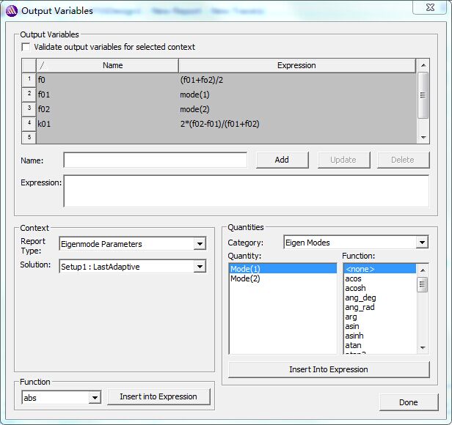The width and height of the screenshot is (452, 425).
Task: Open the Solution dropdown
Action: click(200, 267)
